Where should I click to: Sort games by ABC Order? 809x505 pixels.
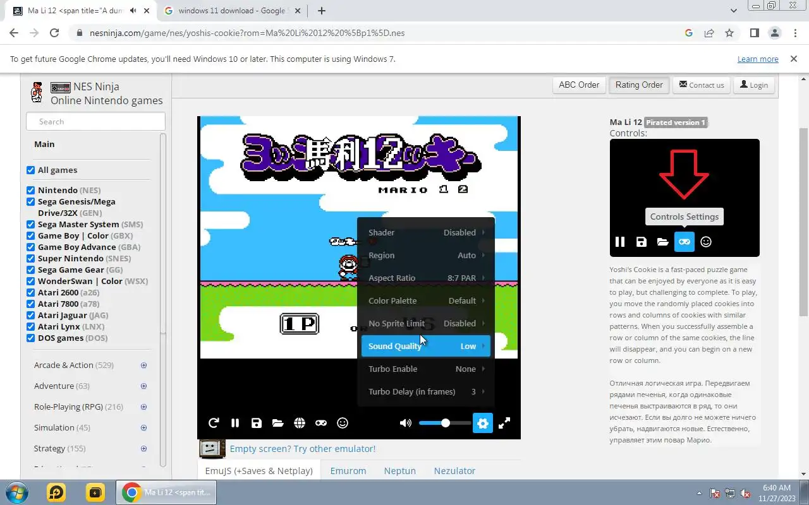point(579,85)
